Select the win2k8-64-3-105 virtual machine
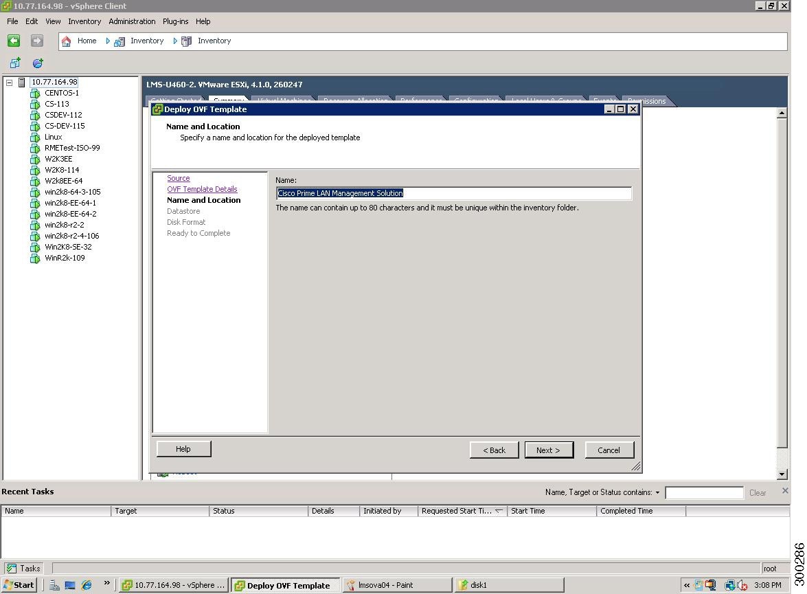807x594 pixels. pos(73,192)
